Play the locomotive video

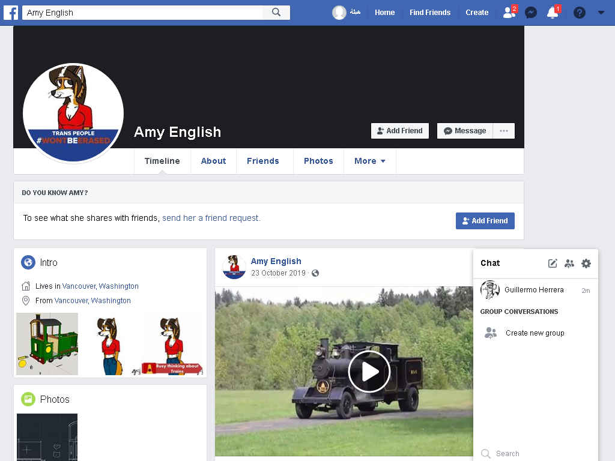tap(369, 371)
